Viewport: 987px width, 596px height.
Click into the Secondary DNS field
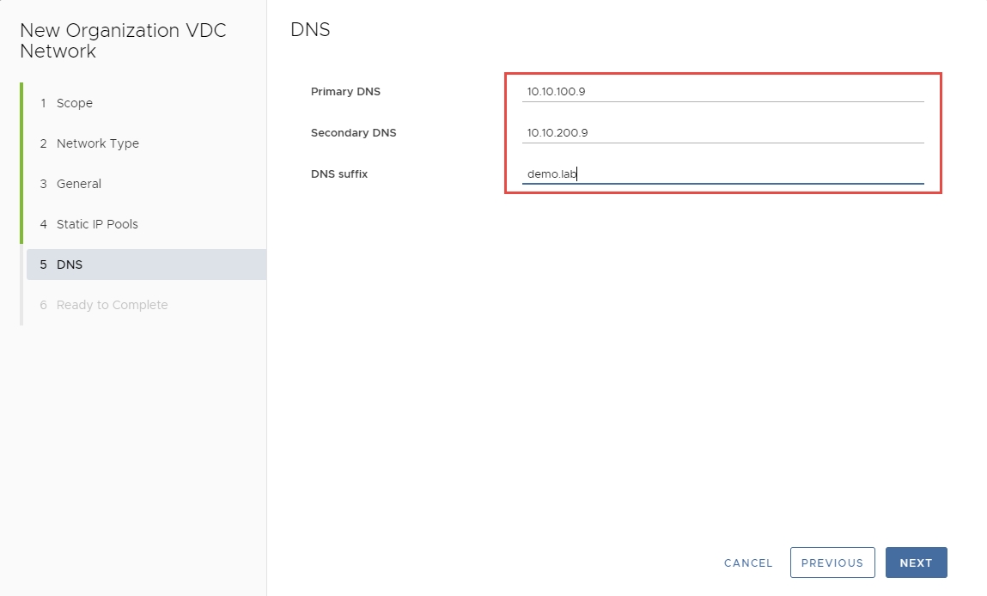[x=722, y=132]
